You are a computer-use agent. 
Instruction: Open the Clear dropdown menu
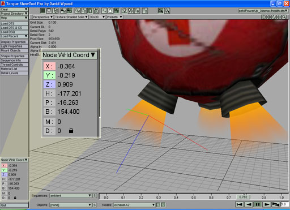point(14,10)
